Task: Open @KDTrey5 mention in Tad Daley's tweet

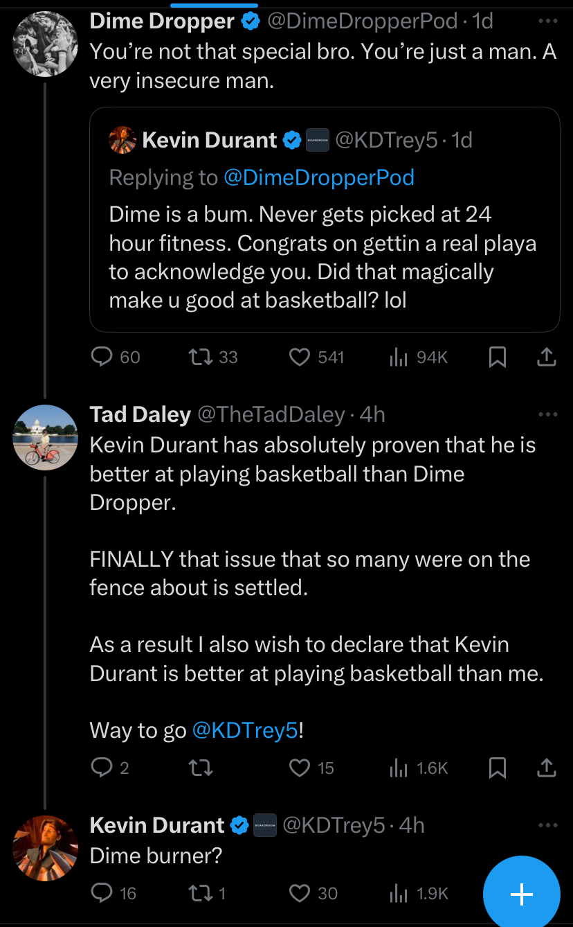Action: pos(244,730)
